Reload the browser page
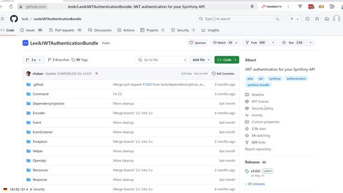Image resolution: width=343 pixels, height=193 pixels. 11,7
